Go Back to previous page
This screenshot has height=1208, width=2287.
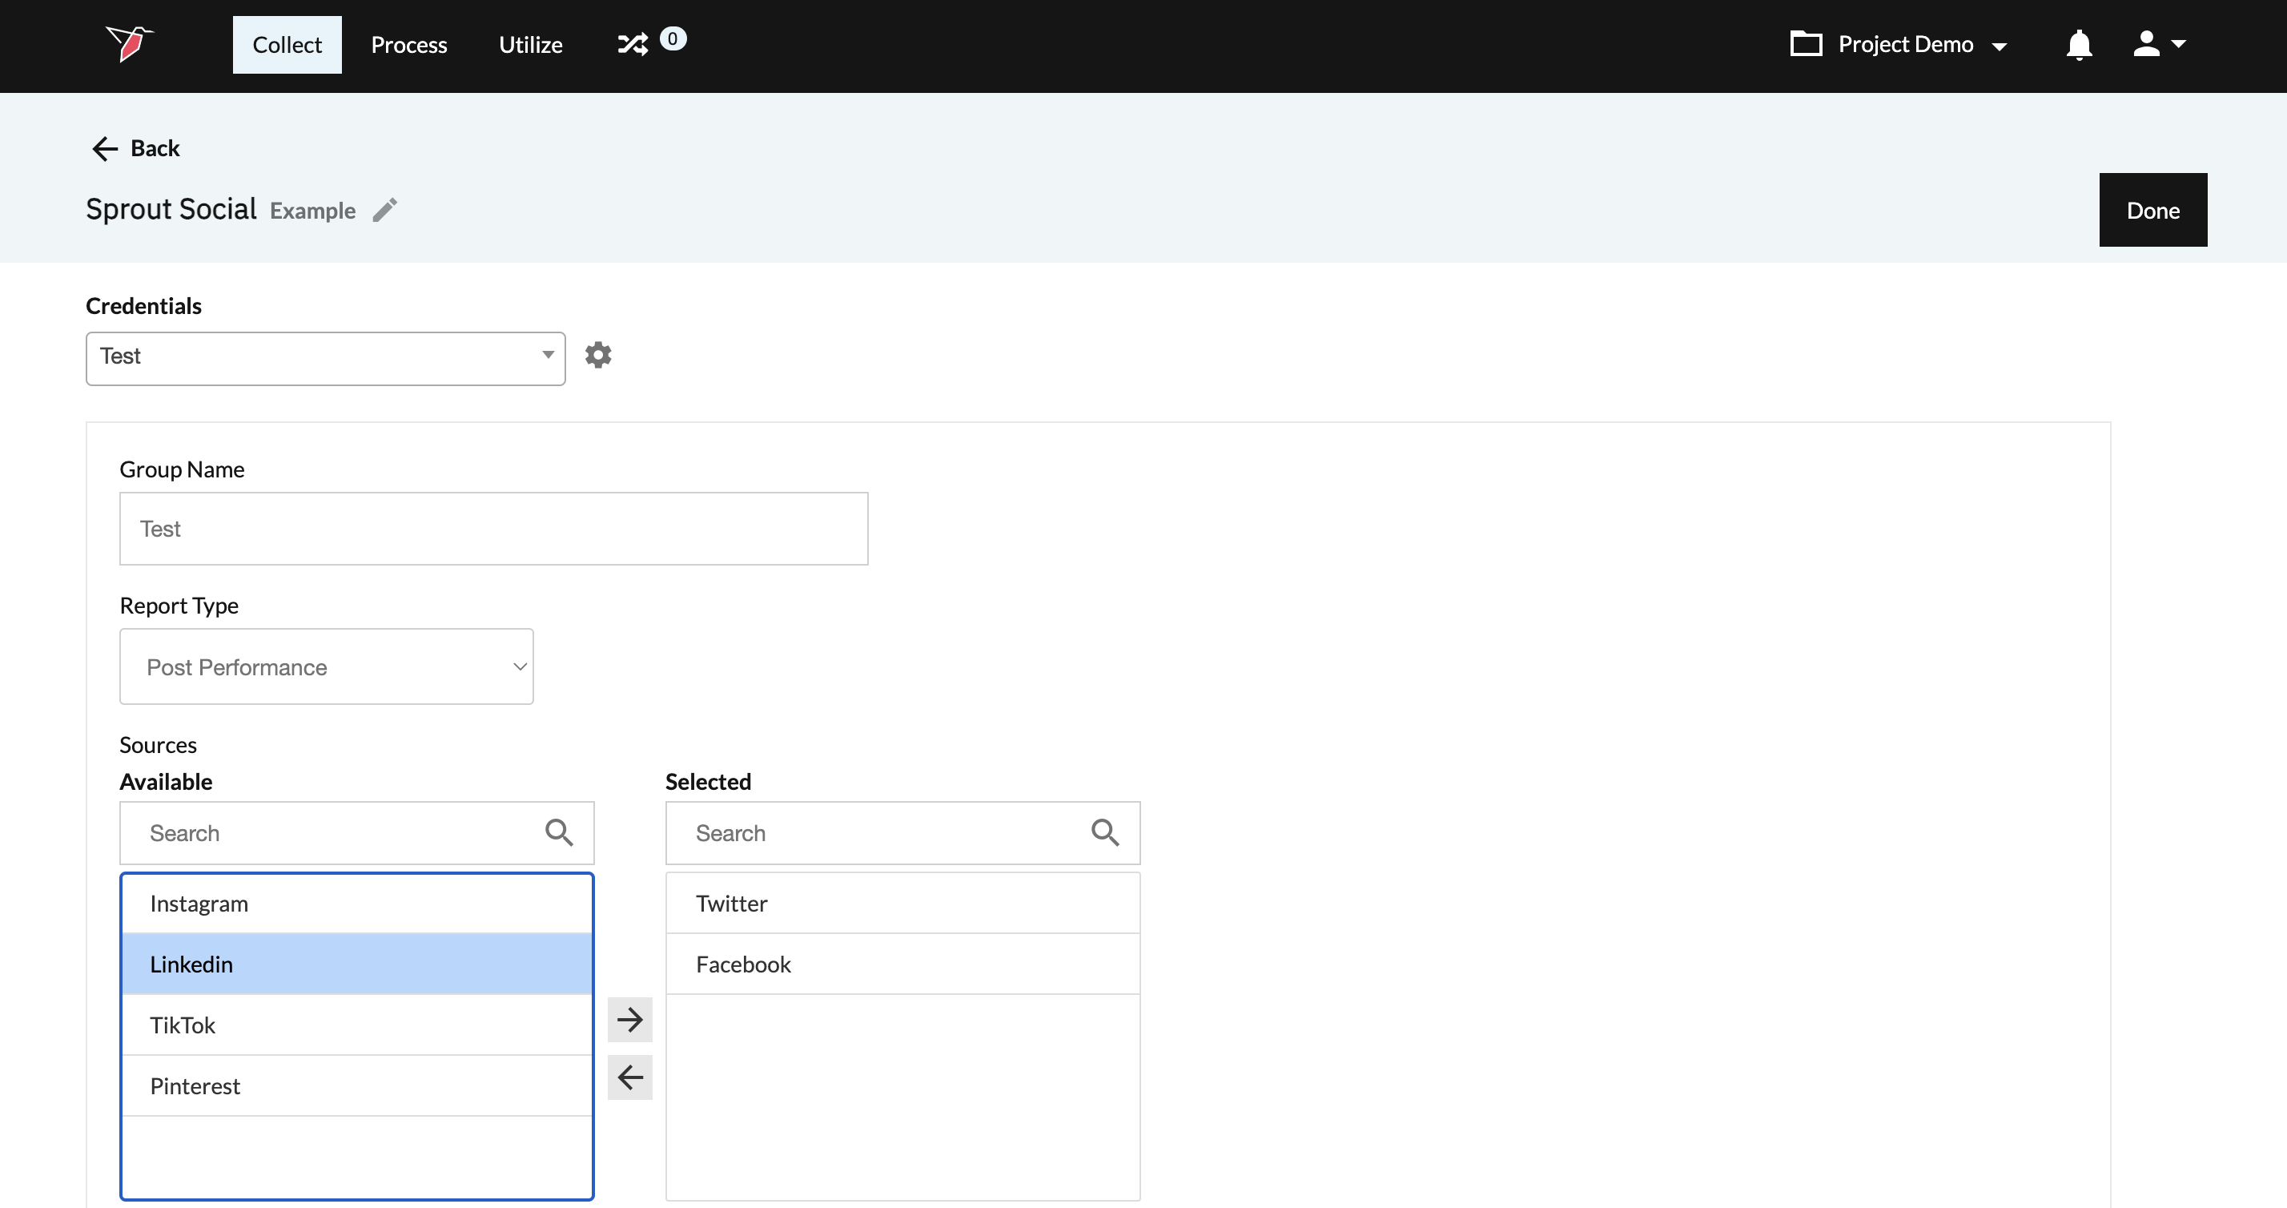pyautogui.click(x=136, y=148)
